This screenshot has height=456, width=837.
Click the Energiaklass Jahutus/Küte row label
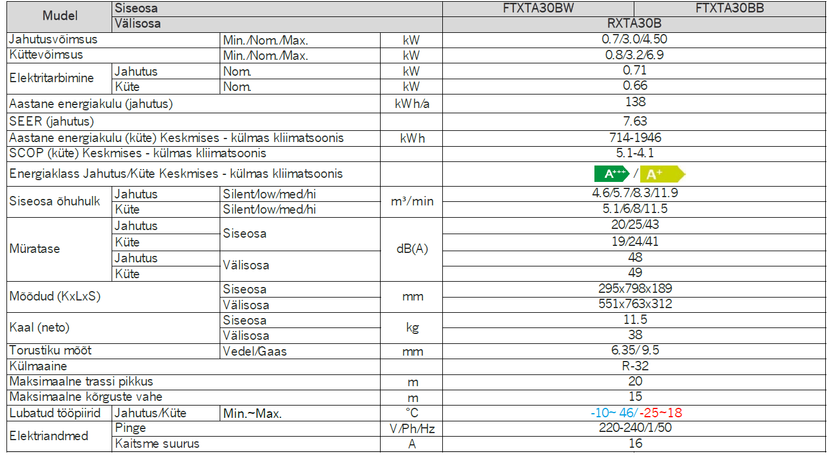pyautogui.click(x=176, y=174)
